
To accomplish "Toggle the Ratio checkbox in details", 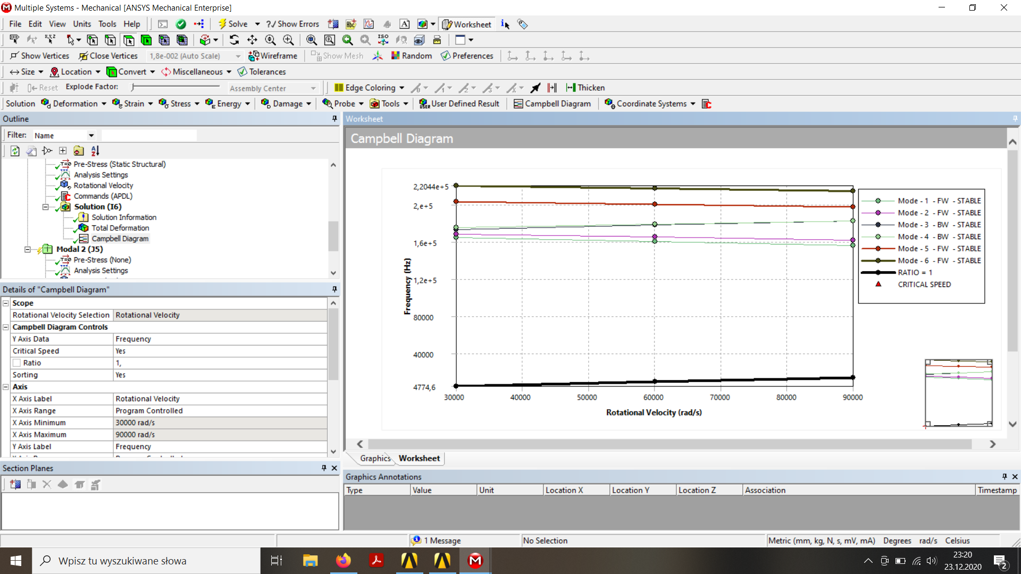I will tap(17, 363).
